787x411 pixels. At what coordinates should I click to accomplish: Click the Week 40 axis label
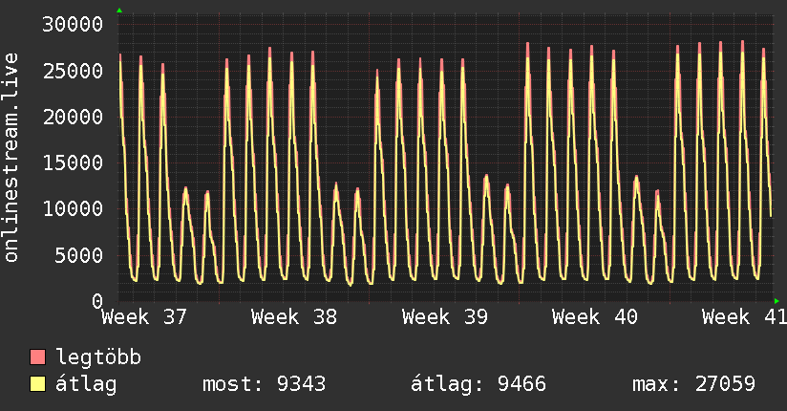(x=595, y=317)
